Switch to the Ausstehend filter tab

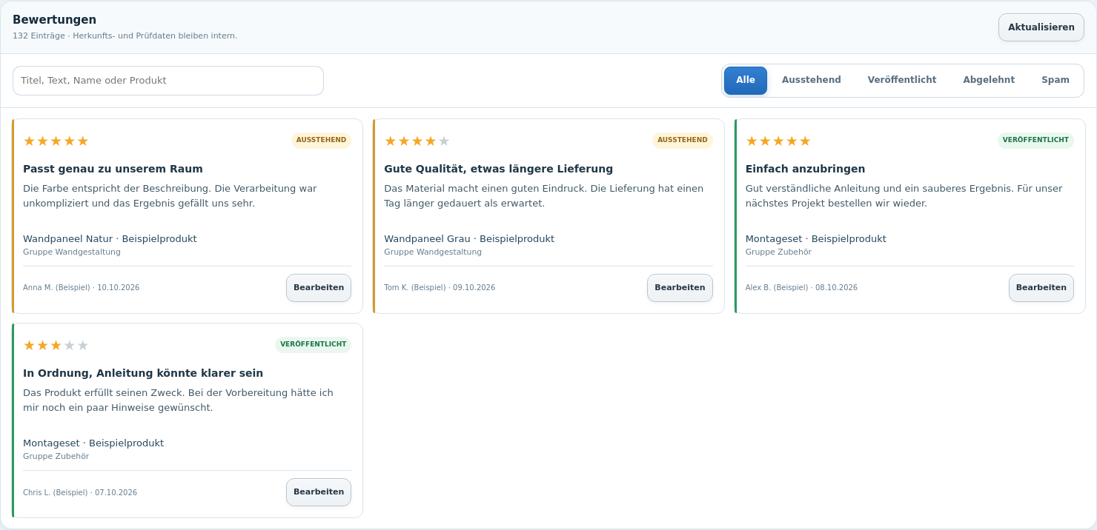(x=811, y=81)
